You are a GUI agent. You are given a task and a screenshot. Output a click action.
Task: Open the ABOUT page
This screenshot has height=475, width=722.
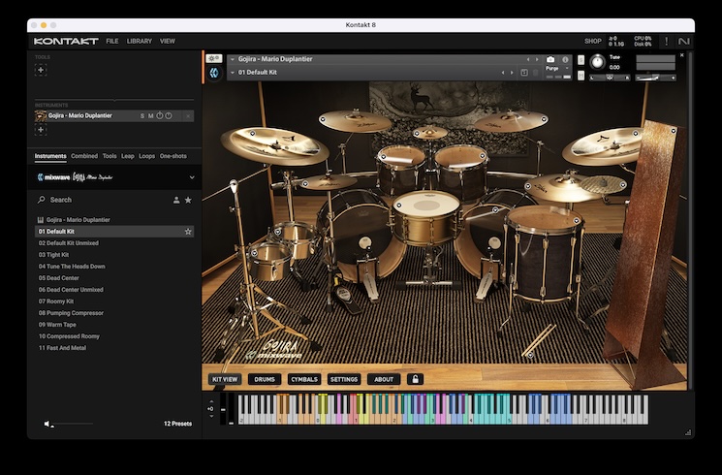[x=384, y=379]
